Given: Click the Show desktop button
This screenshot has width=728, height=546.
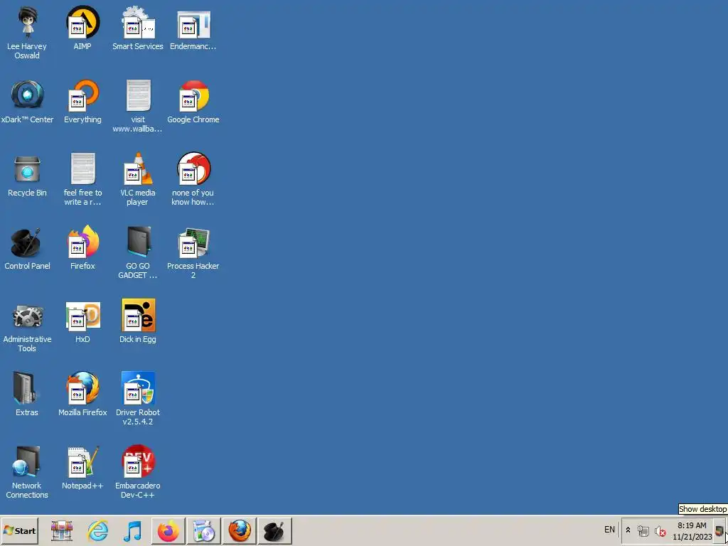Looking at the screenshot, I should point(719,530).
